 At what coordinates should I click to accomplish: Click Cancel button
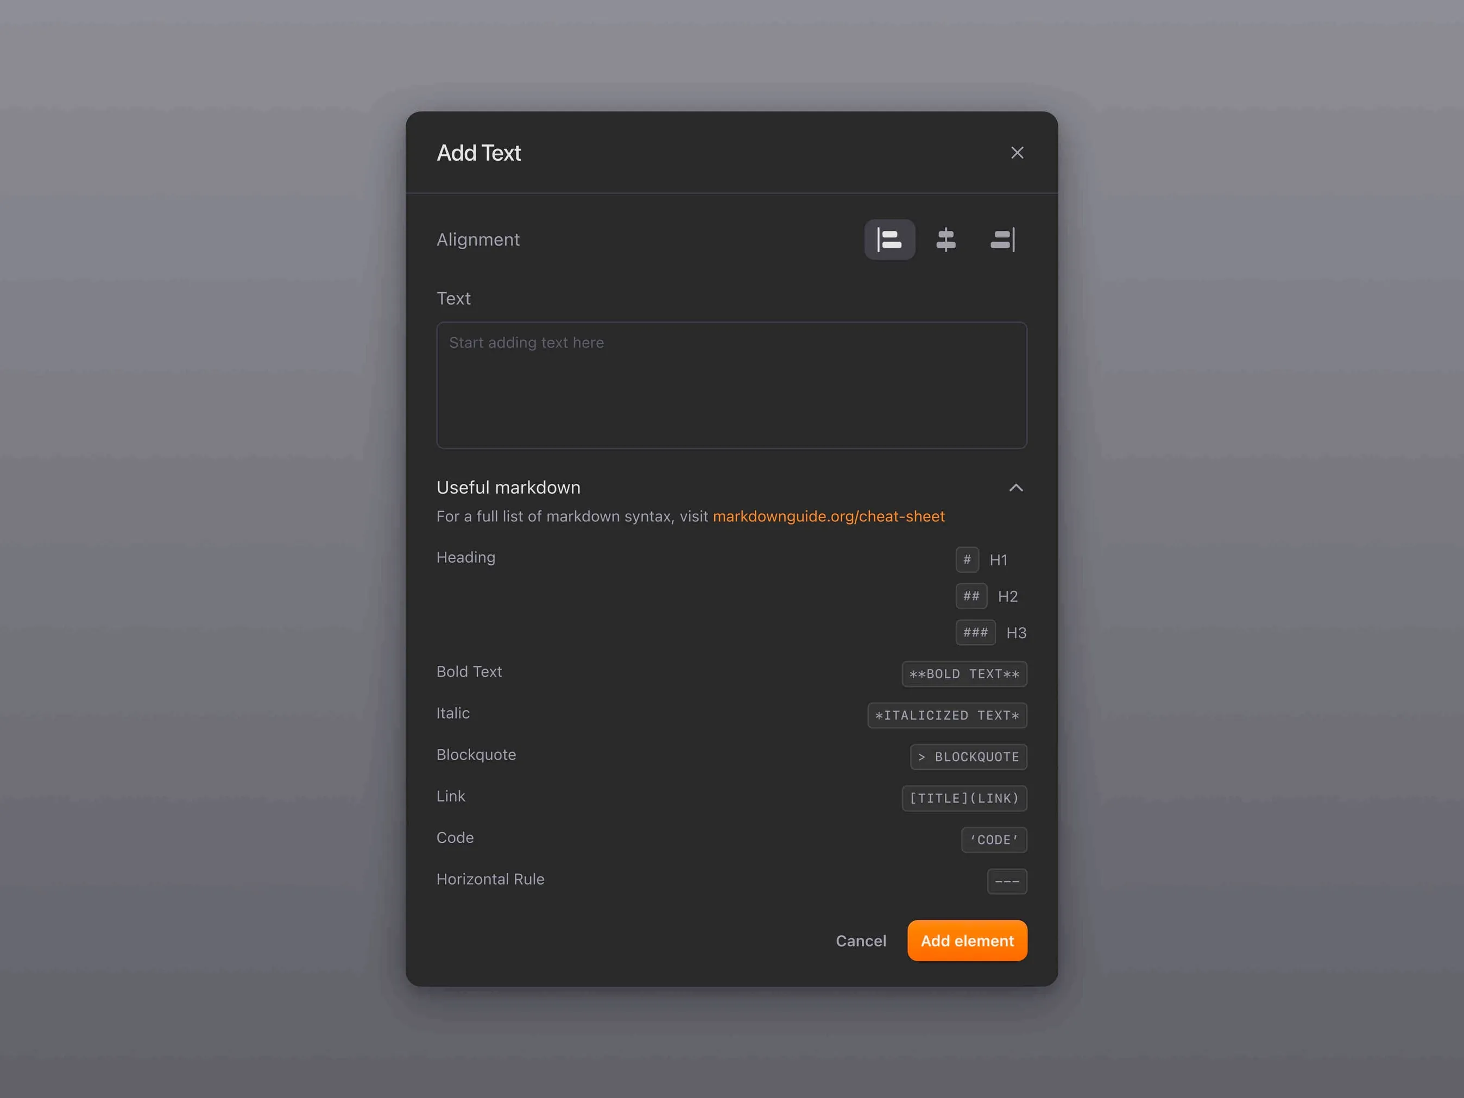tap(860, 941)
